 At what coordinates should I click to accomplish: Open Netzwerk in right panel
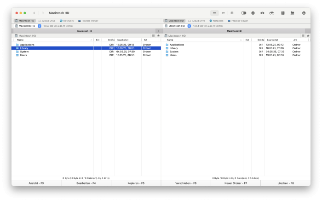(x=217, y=21)
